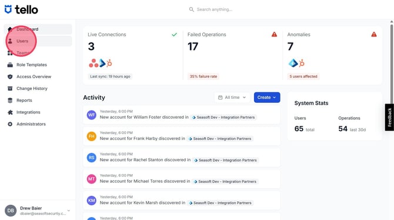Open Seasoft Dev tag in Frank Harby row
394x220 pixels.
pyautogui.click(x=219, y=139)
